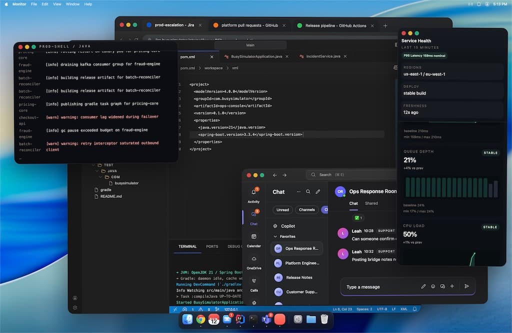The height and width of the screenshot is (333, 512).
Task: Click the send message arrow icon
Action: 466,286
